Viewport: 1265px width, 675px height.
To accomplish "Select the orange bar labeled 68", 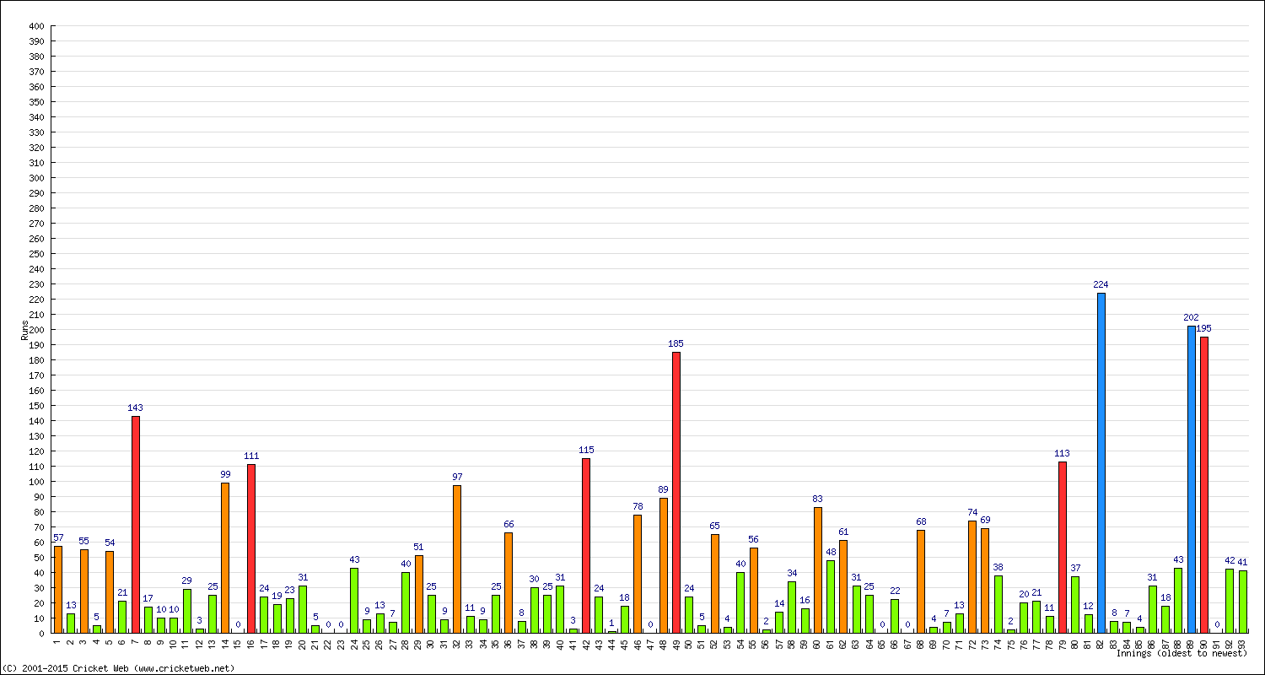I will pyautogui.click(x=920, y=581).
